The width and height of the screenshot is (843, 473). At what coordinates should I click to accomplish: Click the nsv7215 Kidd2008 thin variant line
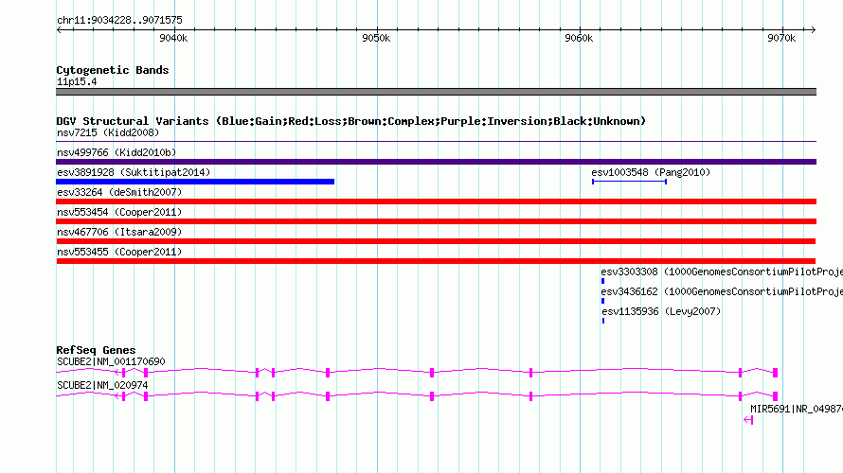click(x=436, y=142)
